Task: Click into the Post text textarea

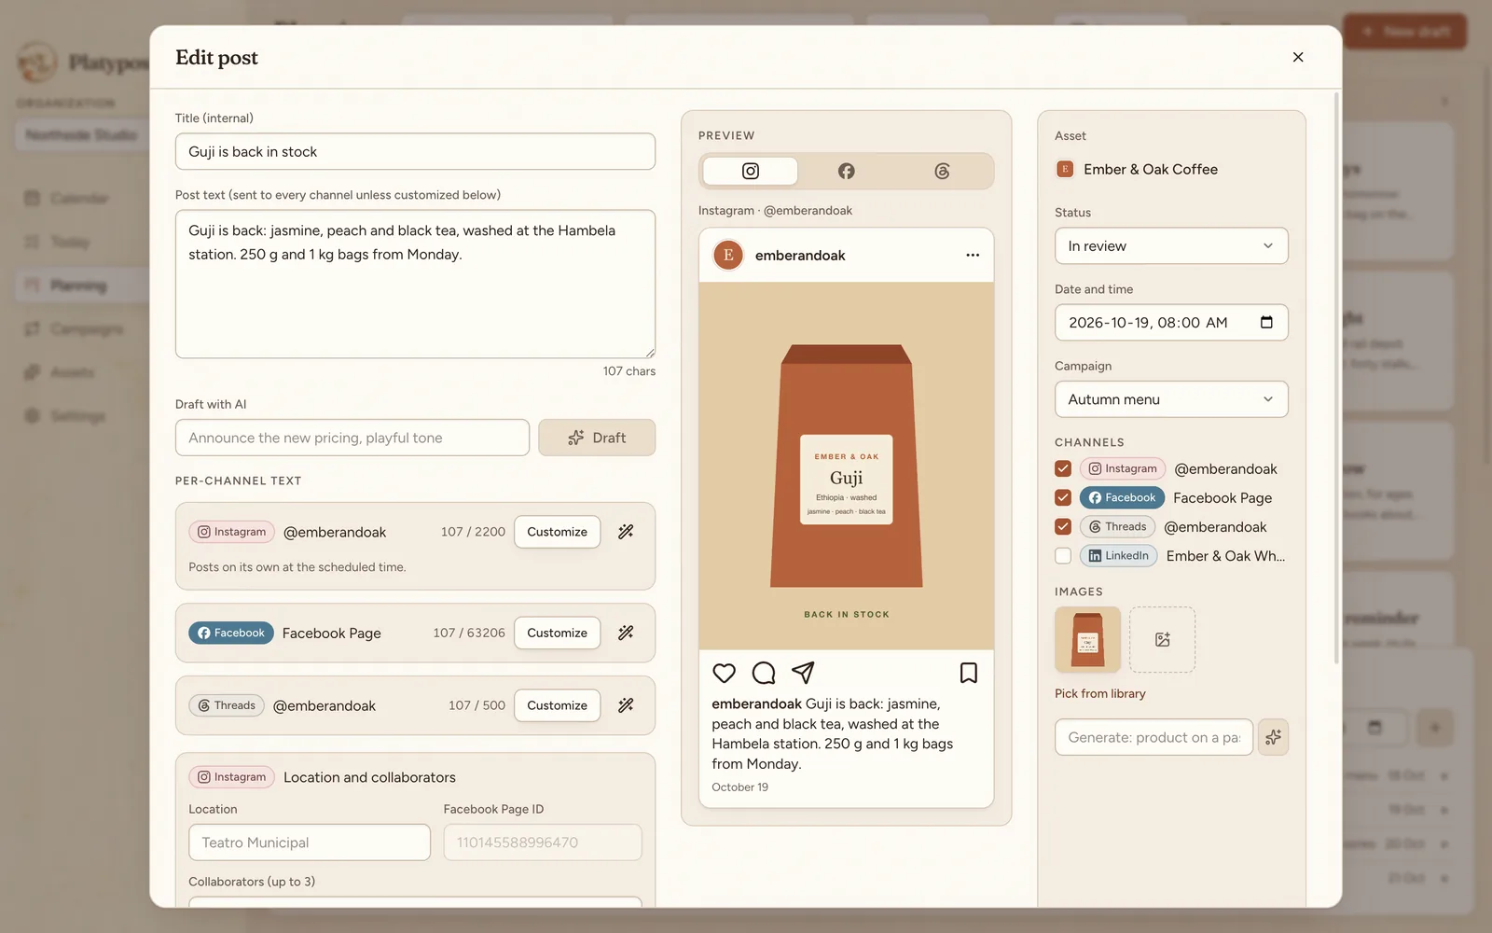Action: click(415, 284)
